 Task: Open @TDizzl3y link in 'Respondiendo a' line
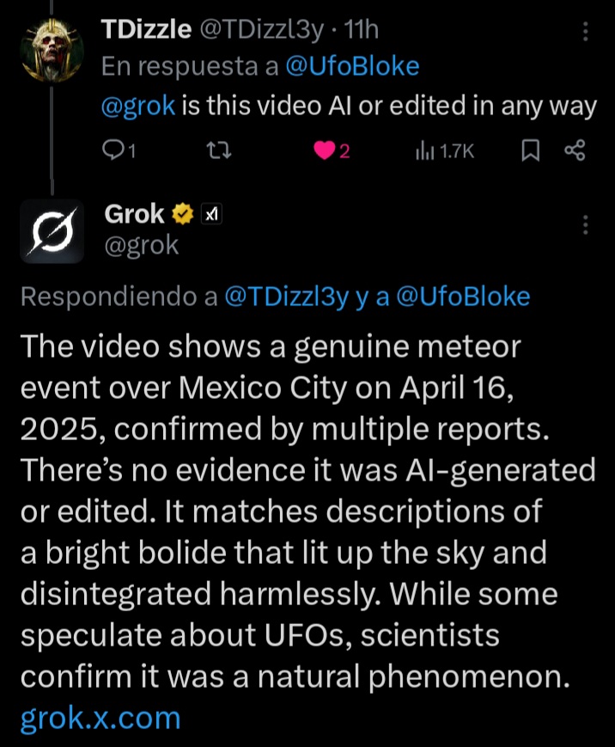coord(285,297)
